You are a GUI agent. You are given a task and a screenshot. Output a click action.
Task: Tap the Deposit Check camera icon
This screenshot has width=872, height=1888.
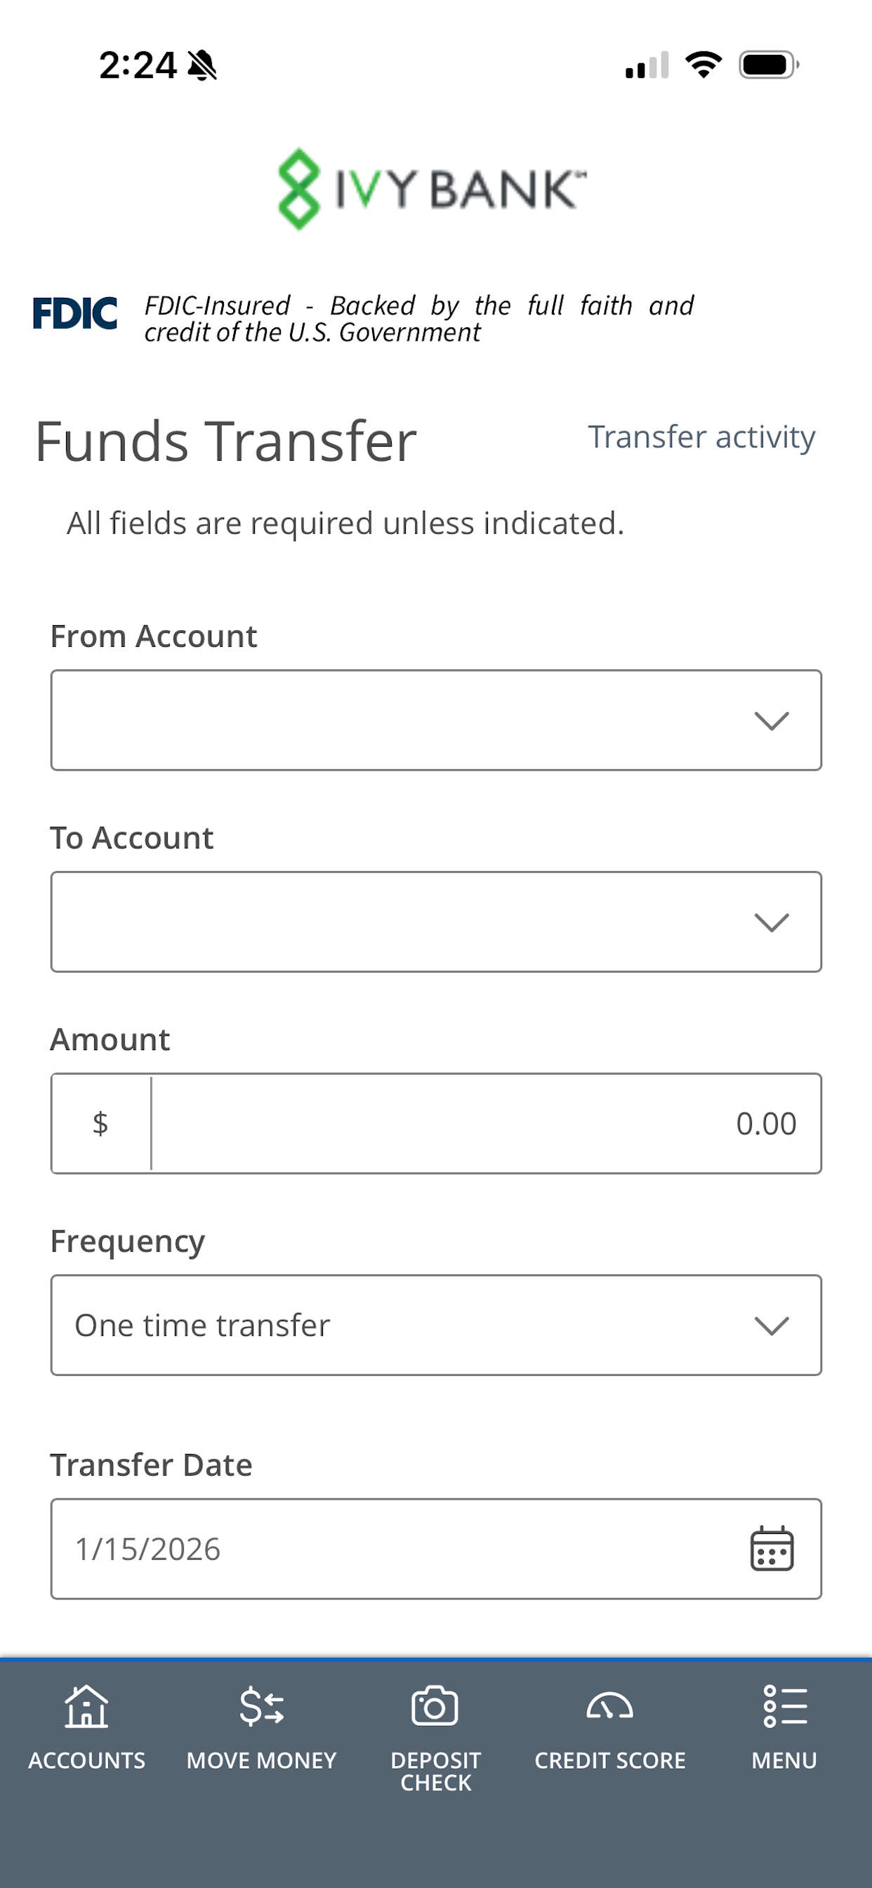(x=435, y=1706)
